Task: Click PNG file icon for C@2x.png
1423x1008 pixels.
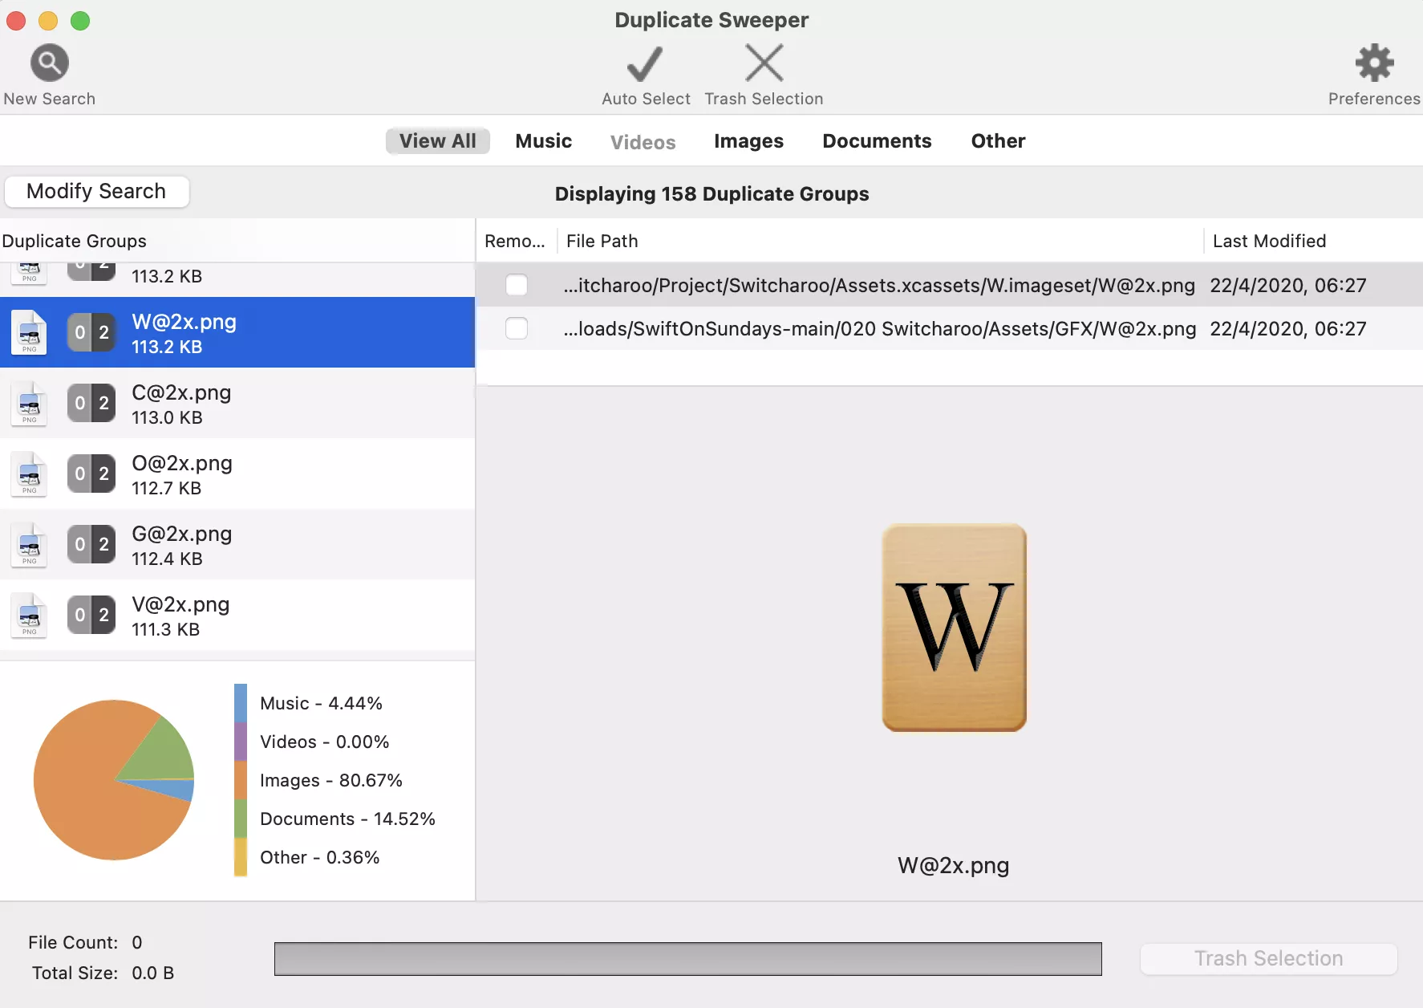Action: (30, 404)
